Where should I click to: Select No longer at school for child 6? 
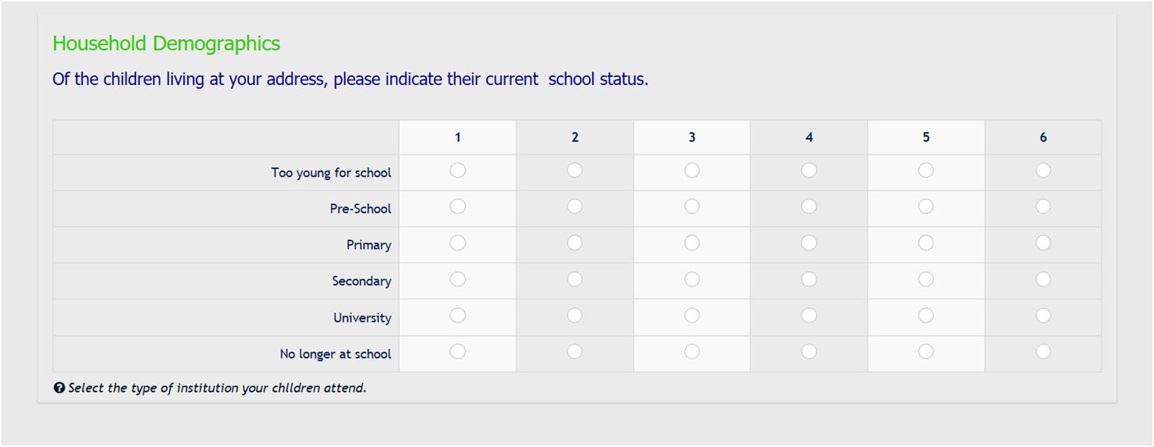[1043, 351]
